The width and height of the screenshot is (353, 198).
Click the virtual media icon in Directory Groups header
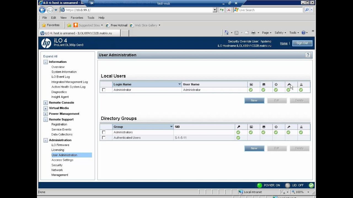pyautogui.click(x=263, y=127)
